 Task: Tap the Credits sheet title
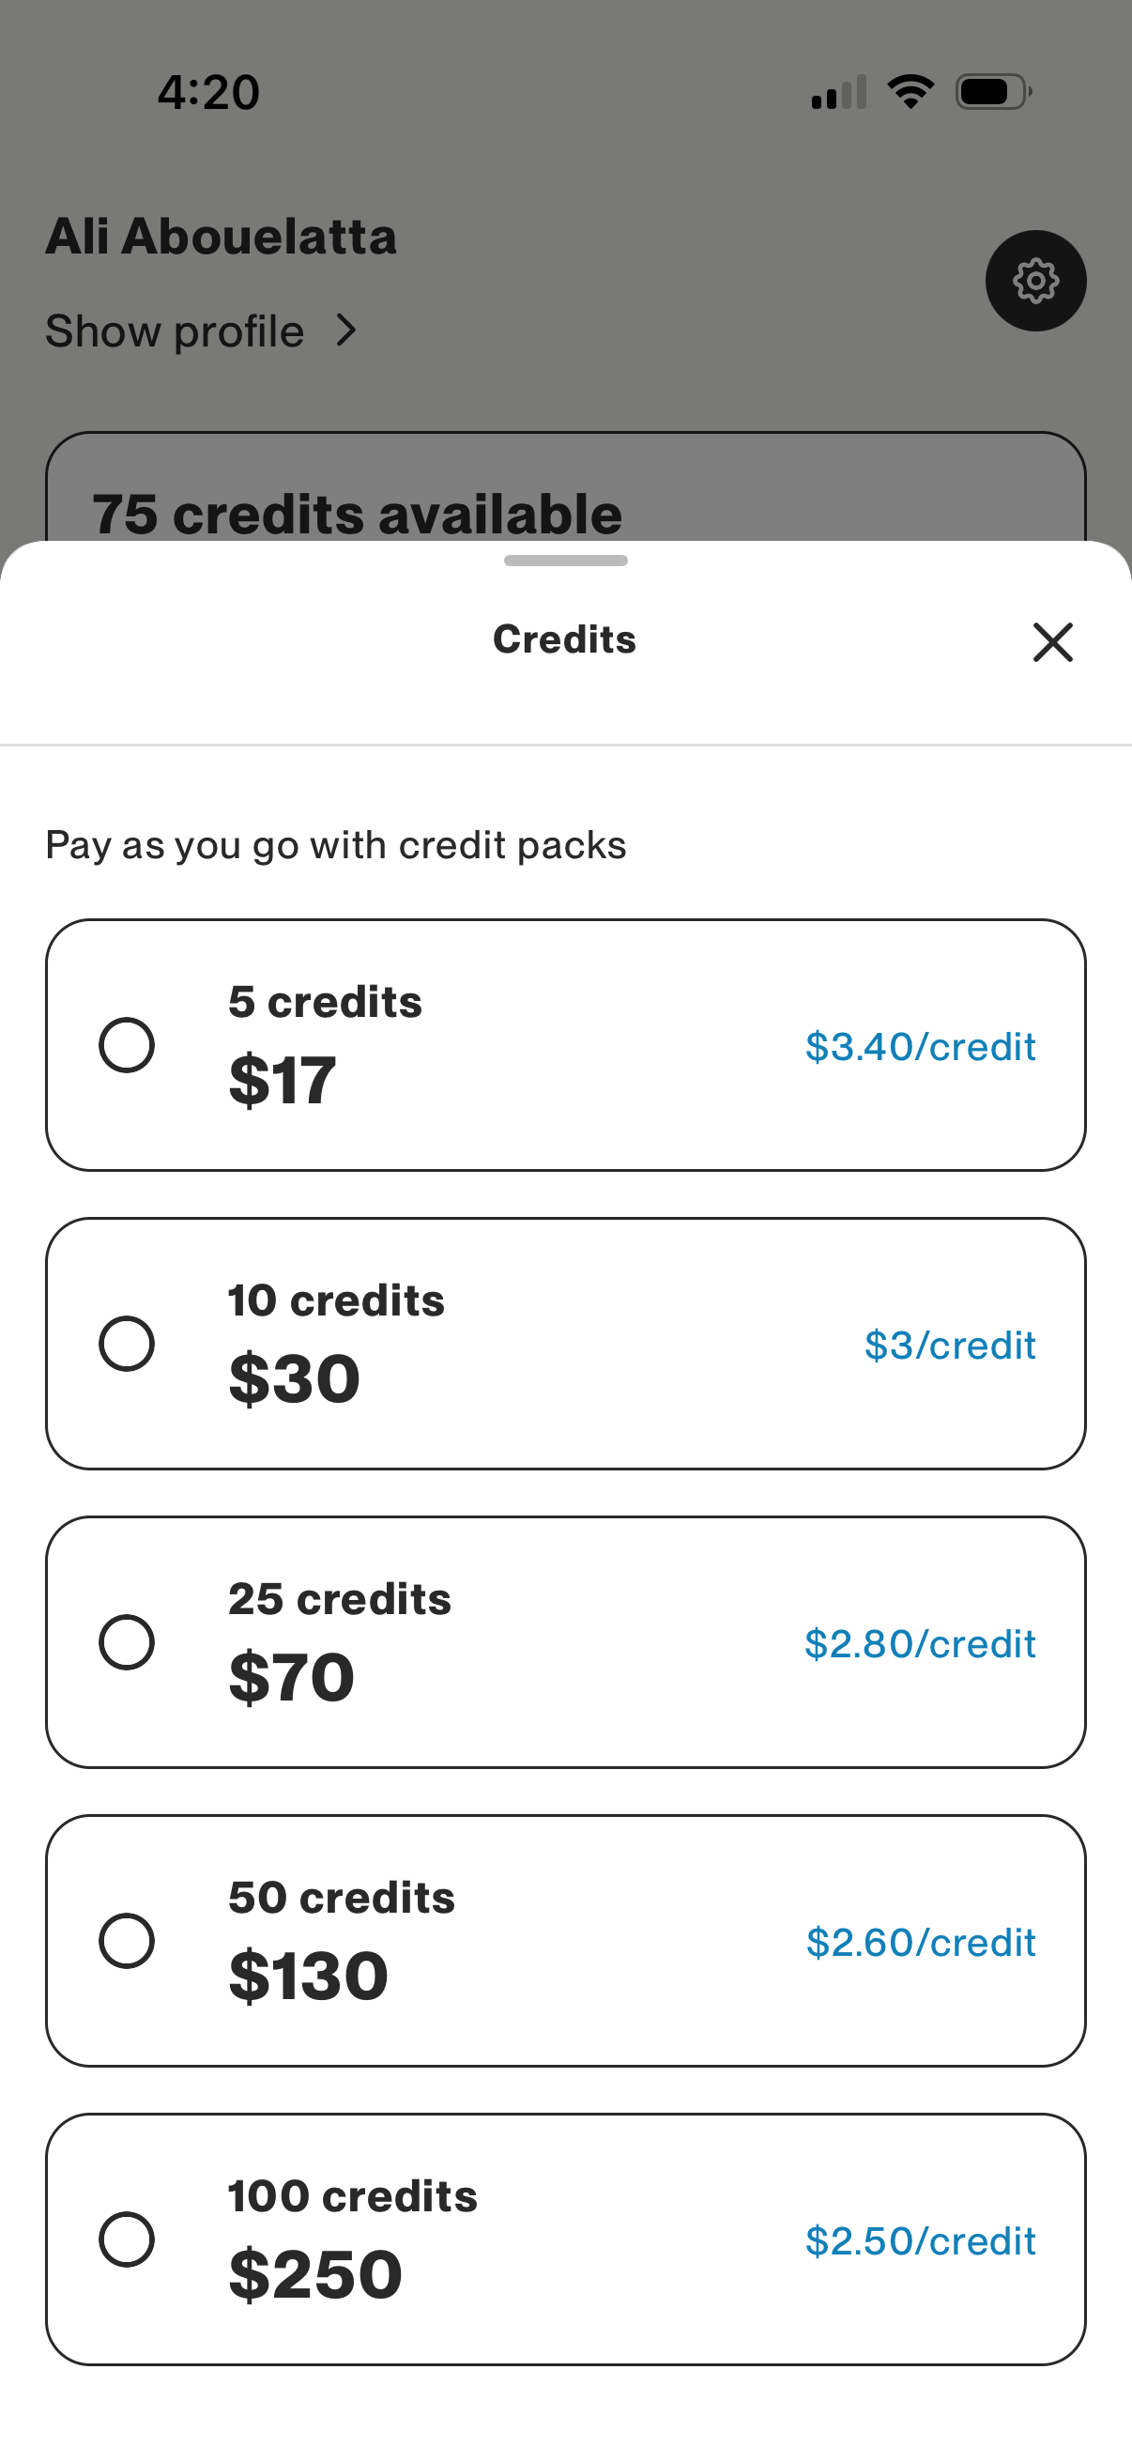563,639
